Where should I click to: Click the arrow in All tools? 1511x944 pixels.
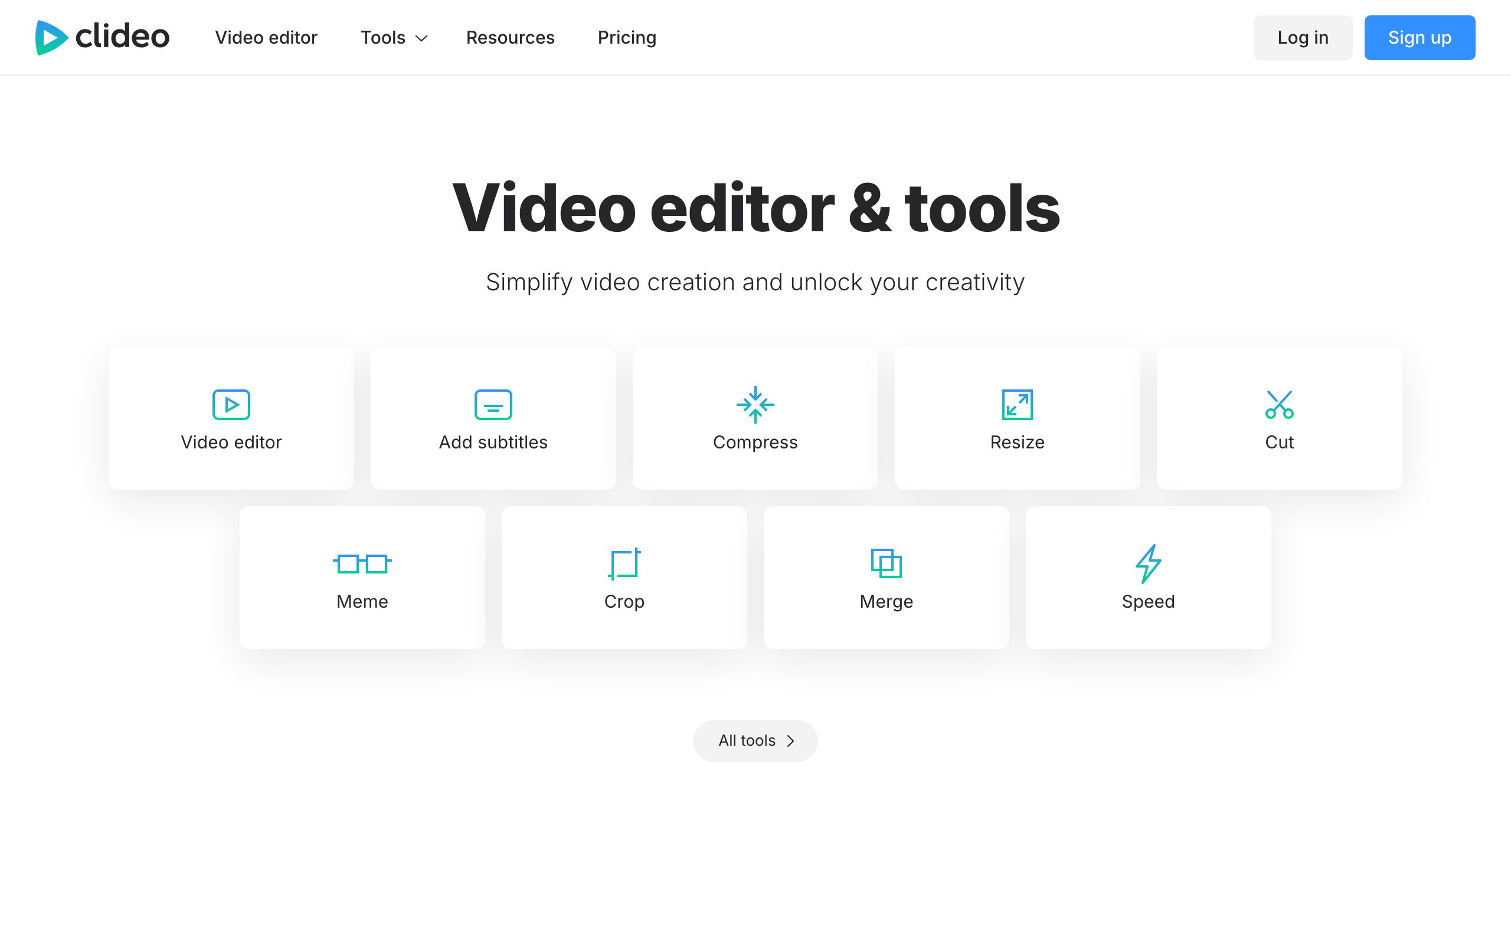[x=790, y=741]
